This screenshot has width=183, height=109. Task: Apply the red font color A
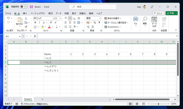click(x=49, y=27)
